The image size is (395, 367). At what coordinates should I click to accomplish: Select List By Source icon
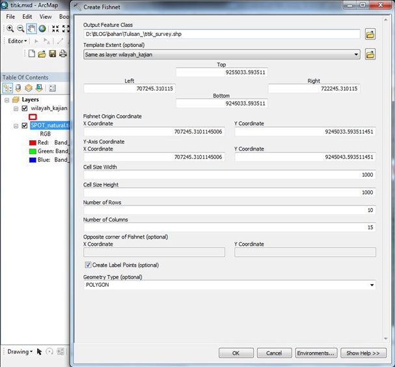pyautogui.click(x=18, y=88)
